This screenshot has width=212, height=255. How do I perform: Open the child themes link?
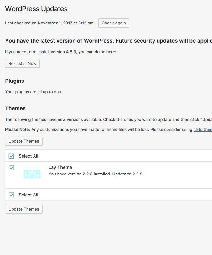coord(203,129)
